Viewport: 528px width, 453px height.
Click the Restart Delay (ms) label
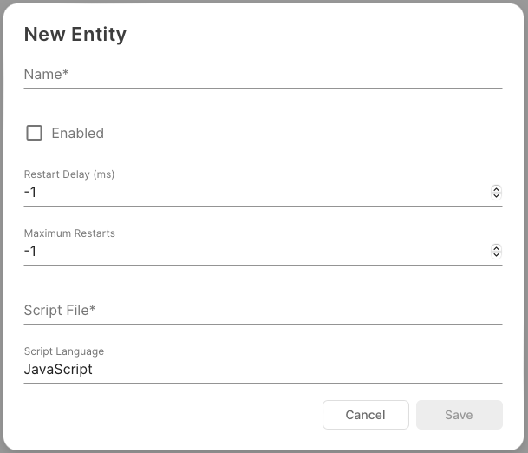point(69,174)
